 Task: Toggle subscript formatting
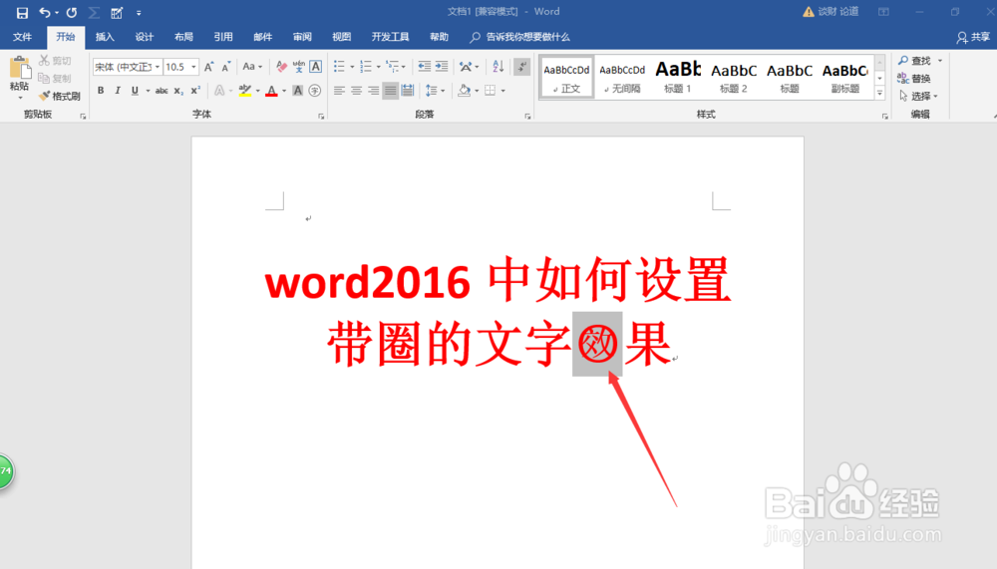click(178, 91)
